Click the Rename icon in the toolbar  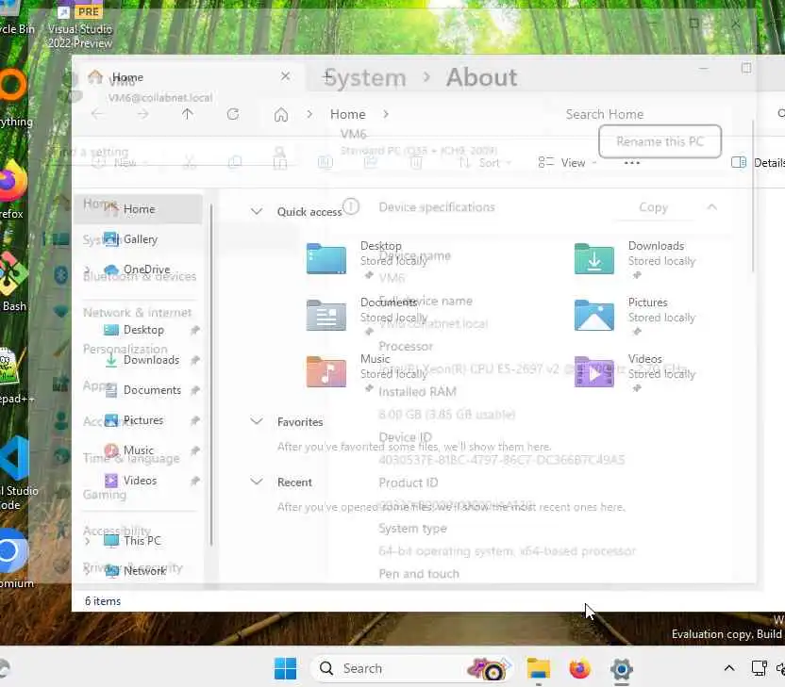coord(326,162)
